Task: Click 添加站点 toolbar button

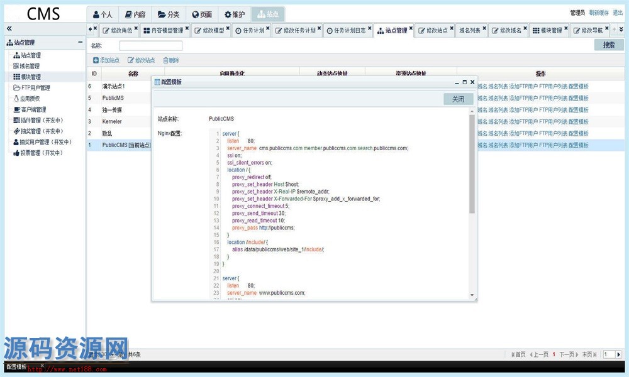Action: (x=106, y=60)
